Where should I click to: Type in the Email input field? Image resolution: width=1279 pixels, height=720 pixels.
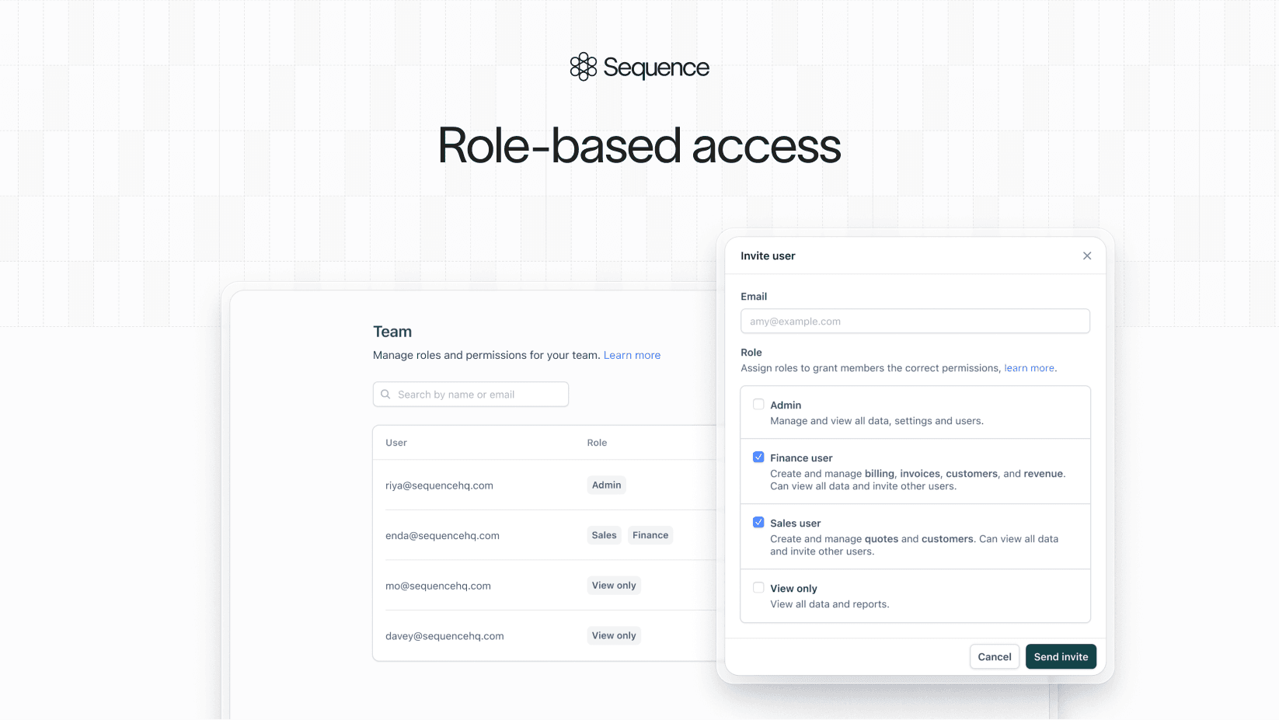pos(915,322)
